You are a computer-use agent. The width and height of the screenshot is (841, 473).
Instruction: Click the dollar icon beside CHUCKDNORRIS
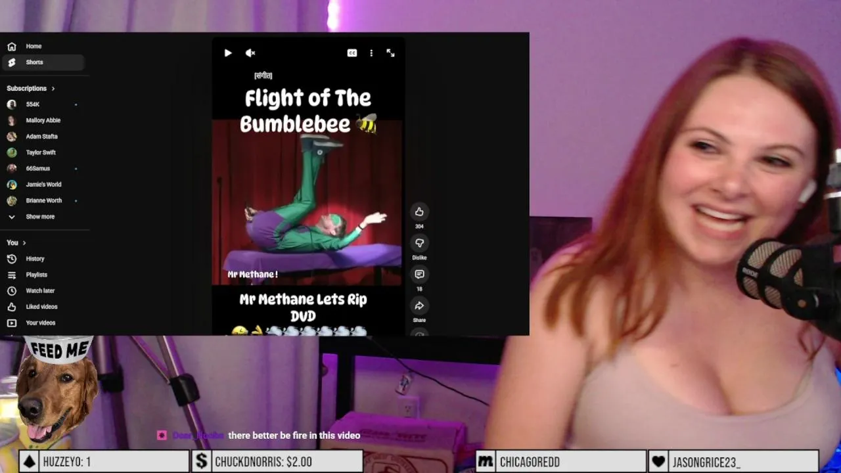(x=202, y=462)
